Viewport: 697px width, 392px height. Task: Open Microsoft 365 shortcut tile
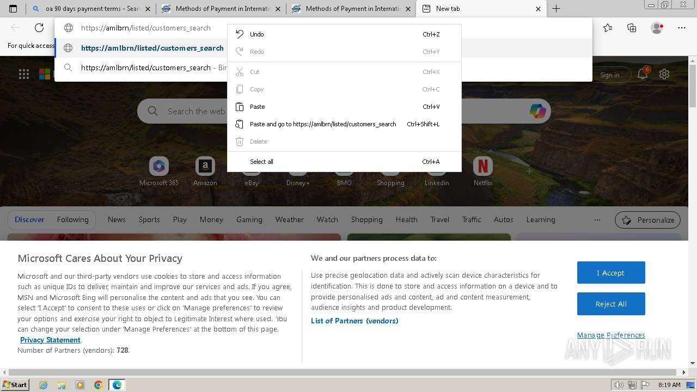click(x=159, y=172)
